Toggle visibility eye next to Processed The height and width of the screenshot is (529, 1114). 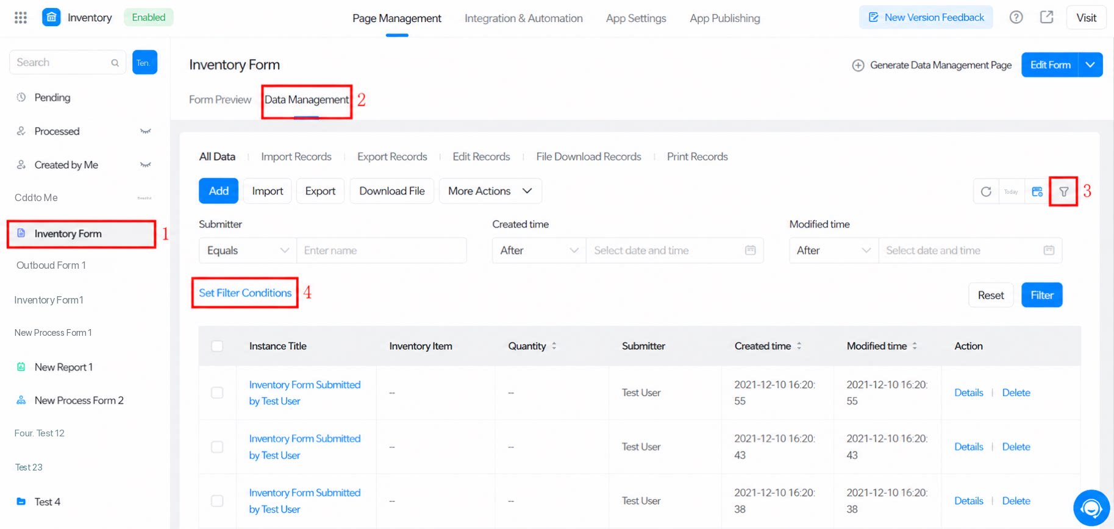[145, 131]
